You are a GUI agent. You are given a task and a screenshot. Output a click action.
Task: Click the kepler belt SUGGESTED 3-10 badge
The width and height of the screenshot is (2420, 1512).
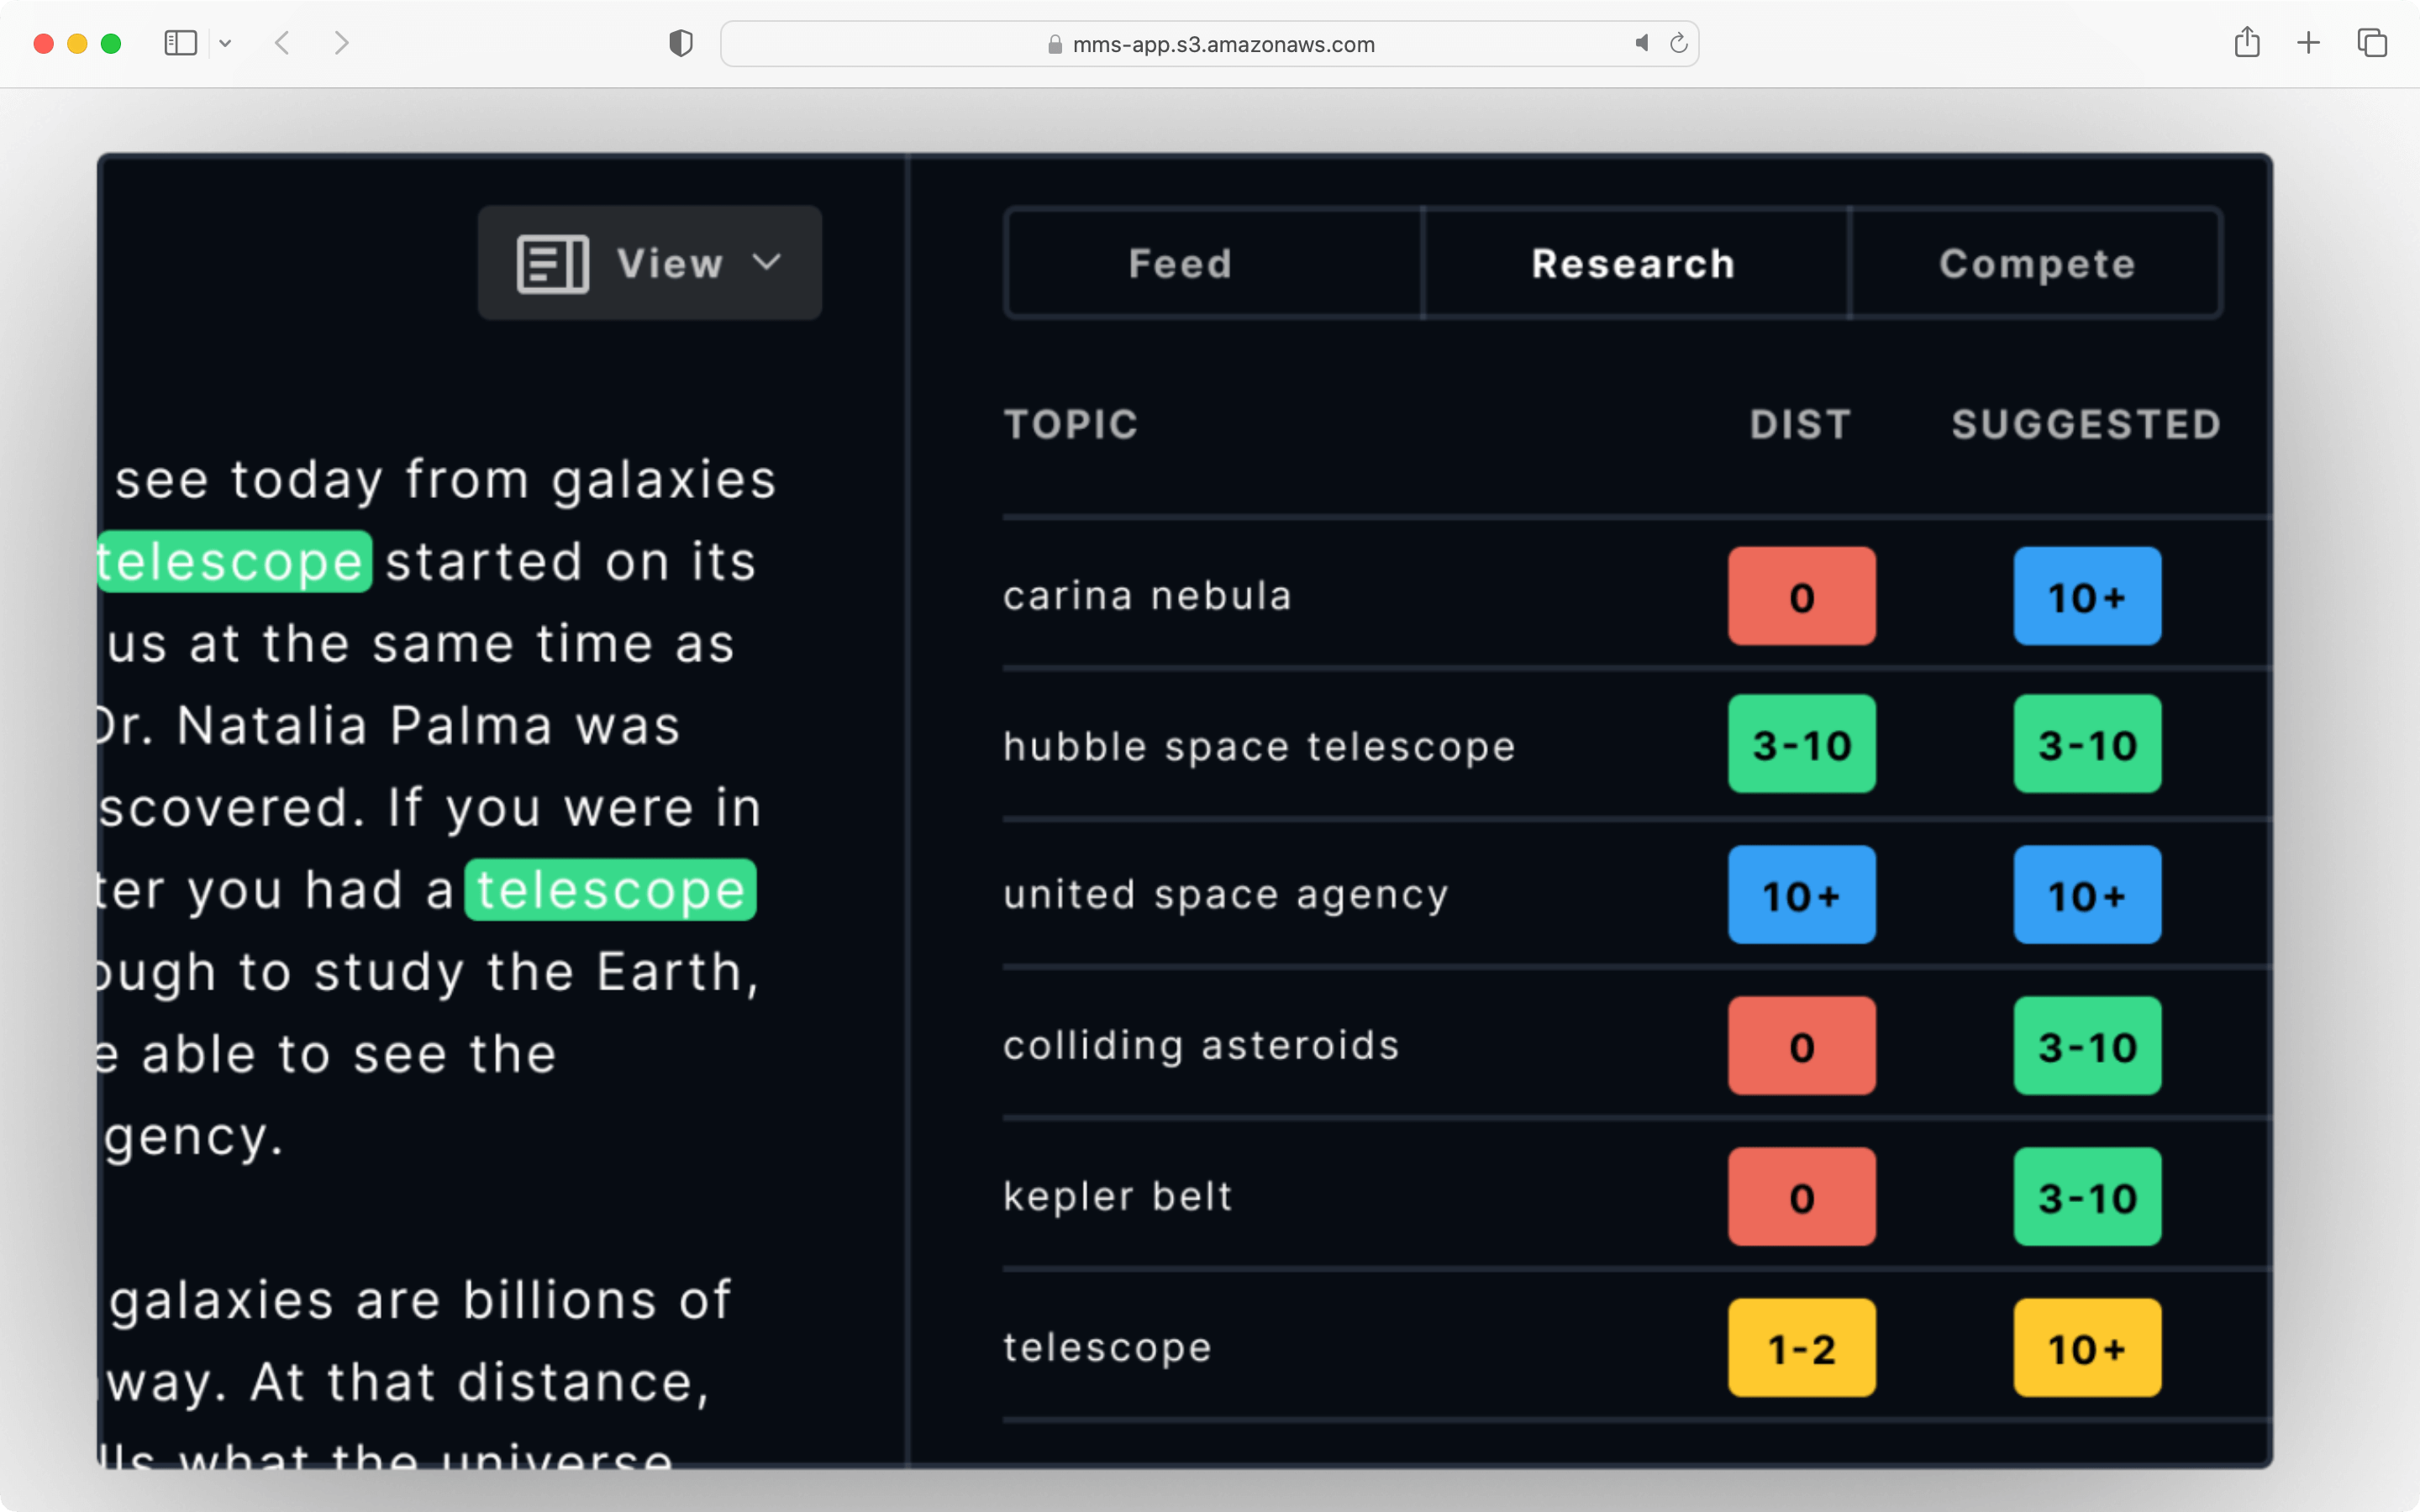click(x=2086, y=1197)
